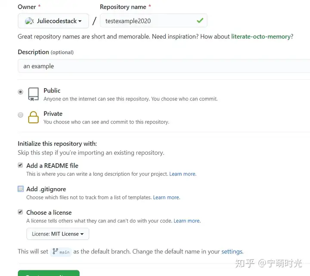The height and width of the screenshot is (276, 310).
Task: Open Learn more link for license
Action: [187, 221]
